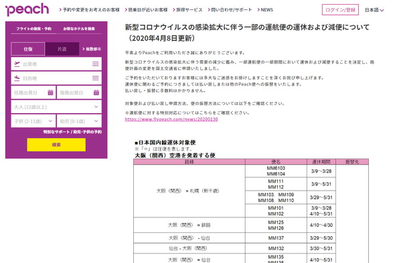
Task: Click the 振替先 table column header
Action: 352,162
